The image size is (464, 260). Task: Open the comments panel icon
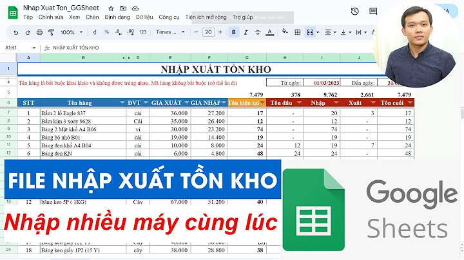pos(373,12)
